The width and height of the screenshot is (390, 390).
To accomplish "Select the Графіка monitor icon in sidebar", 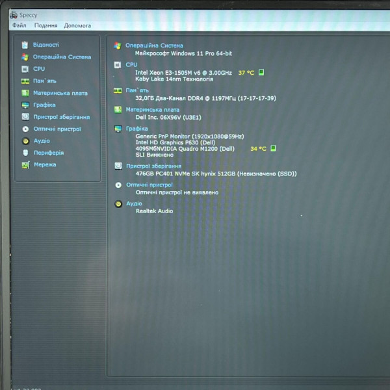I will [x=25, y=105].
